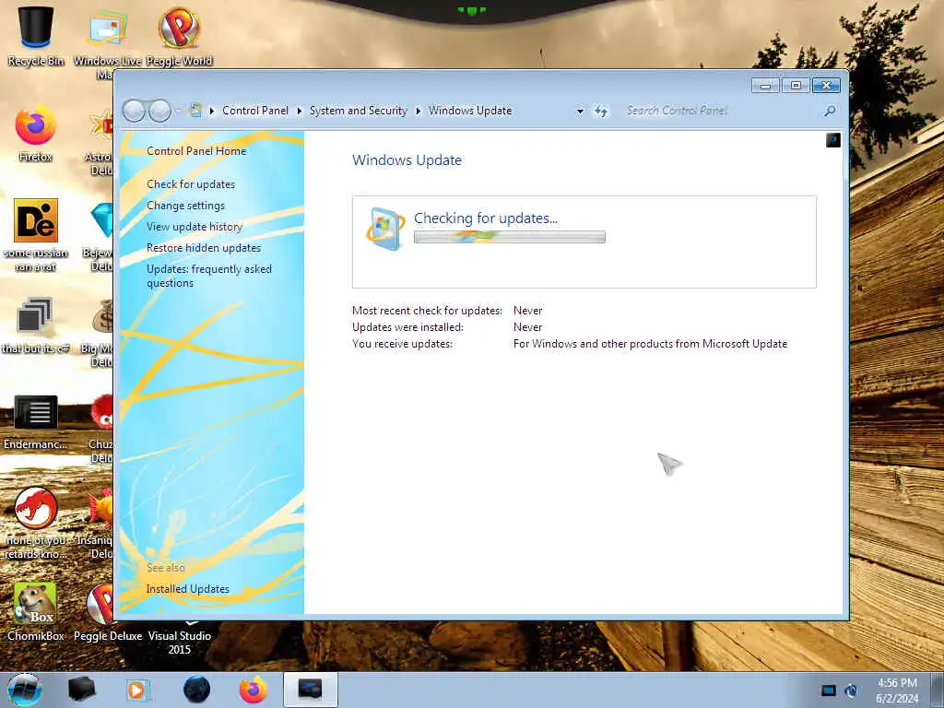Open Firefox from the taskbar
The height and width of the screenshot is (708, 944).
pos(254,690)
